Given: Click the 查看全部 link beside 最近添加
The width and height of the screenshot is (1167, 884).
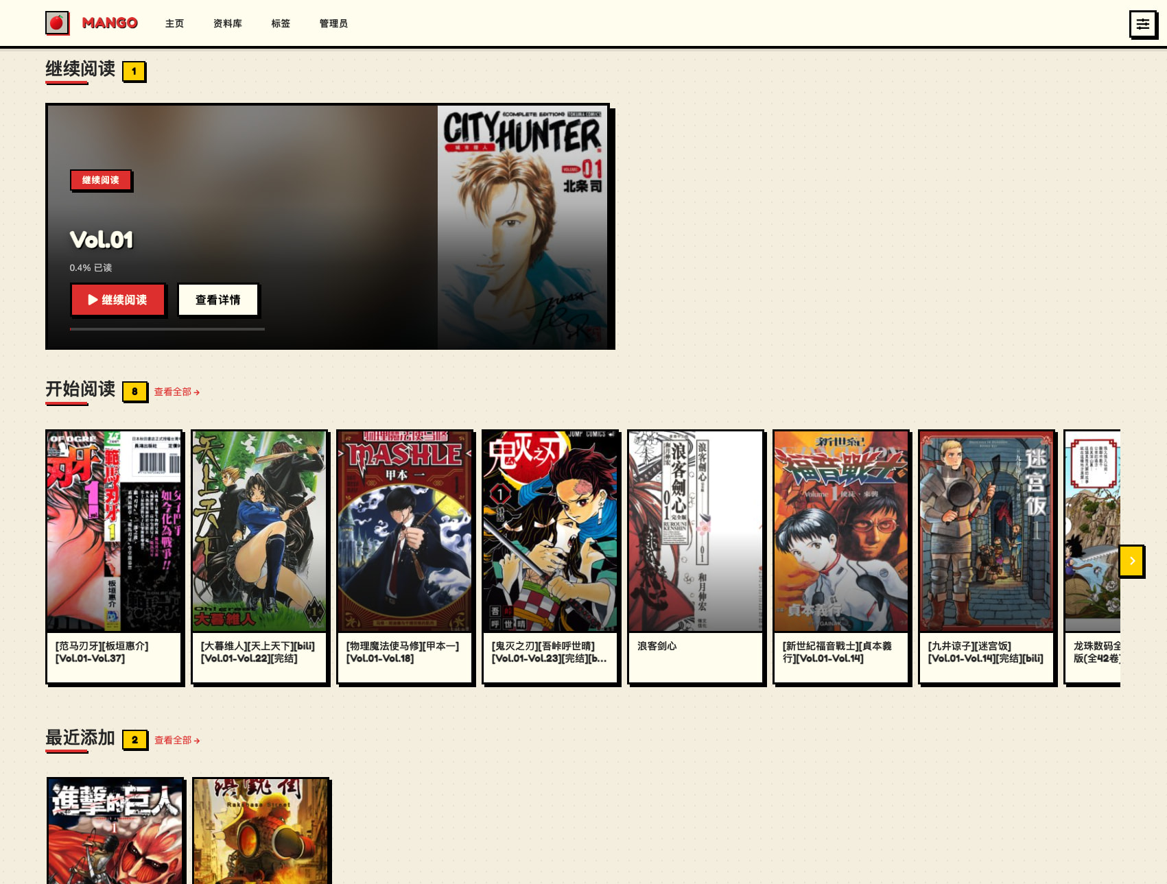Looking at the screenshot, I should tap(177, 741).
